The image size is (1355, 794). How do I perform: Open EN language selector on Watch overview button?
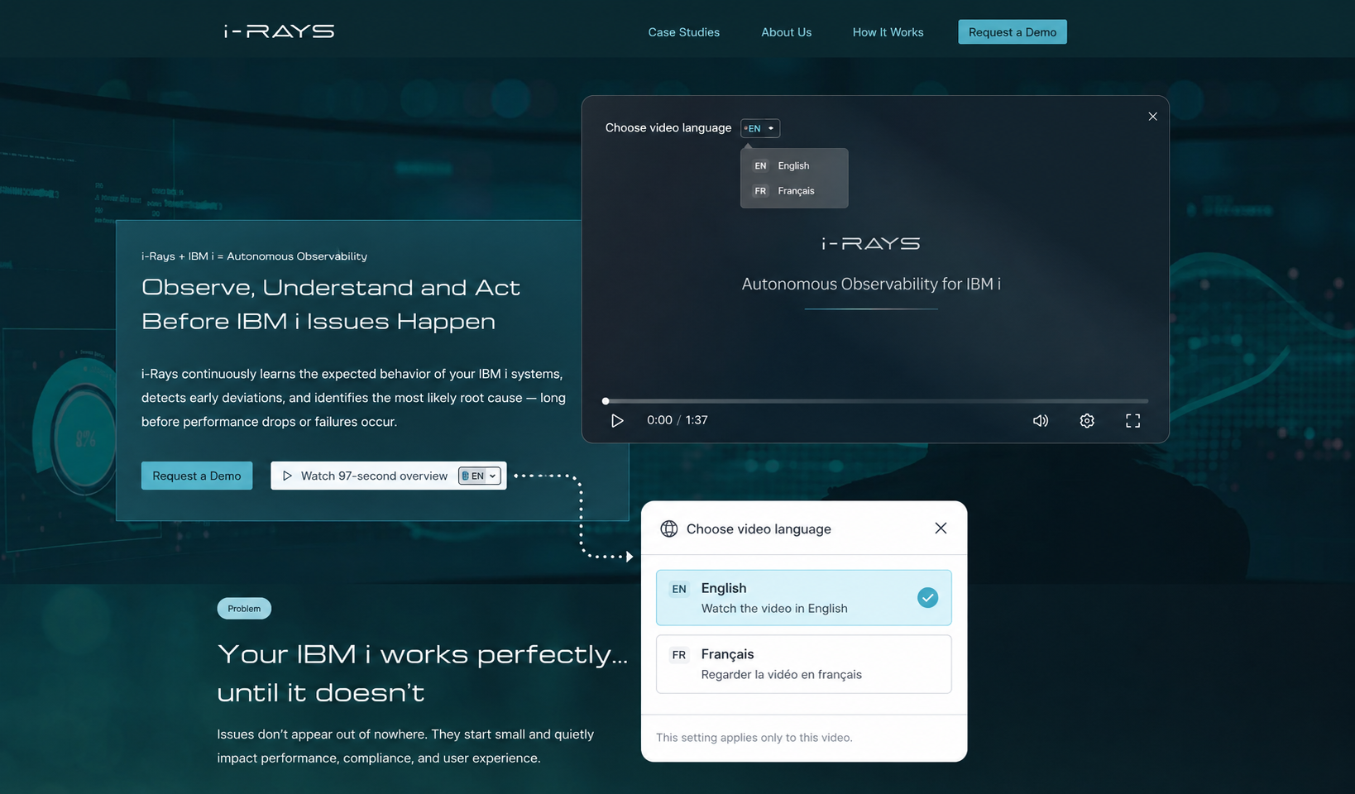[x=480, y=476]
